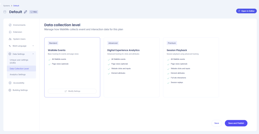Select the Advanced Digital Experience Analytics card
259x134 pixels.
coord(132,67)
